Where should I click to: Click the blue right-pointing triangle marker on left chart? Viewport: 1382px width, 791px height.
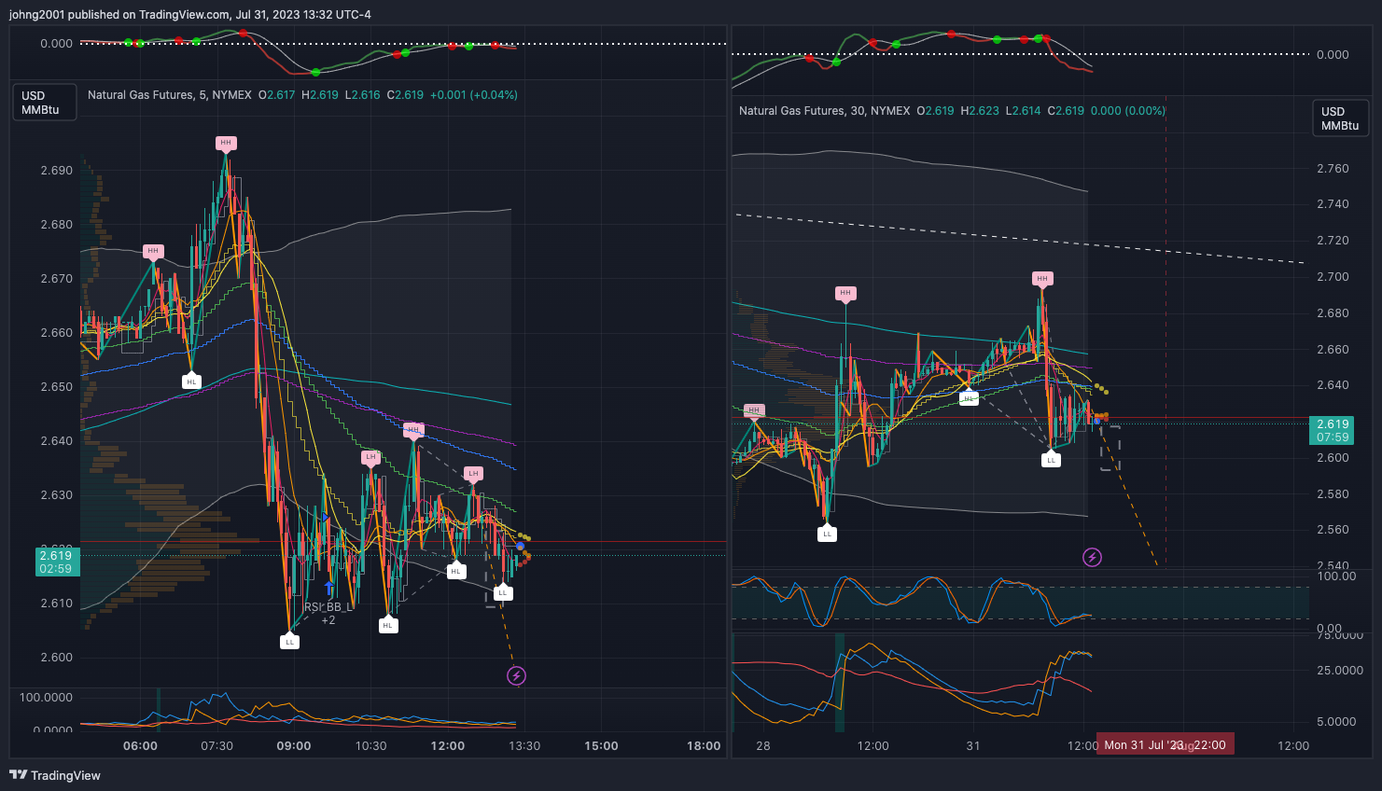pos(325,517)
